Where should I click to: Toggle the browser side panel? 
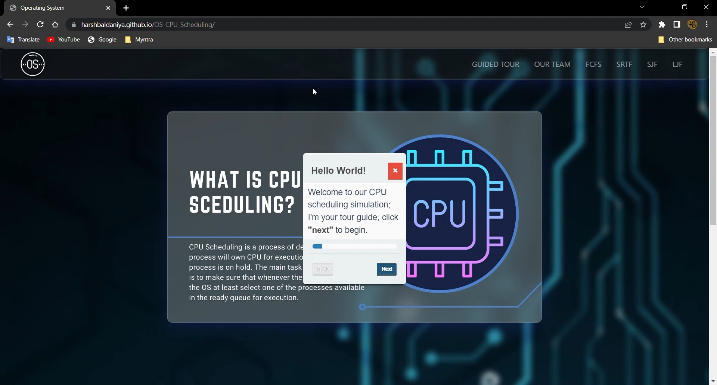tap(677, 24)
